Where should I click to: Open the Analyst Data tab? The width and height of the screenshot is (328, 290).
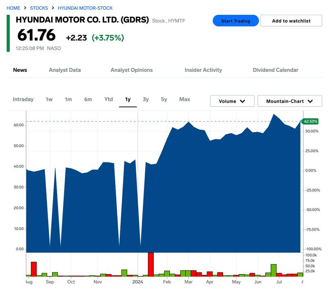pos(65,70)
